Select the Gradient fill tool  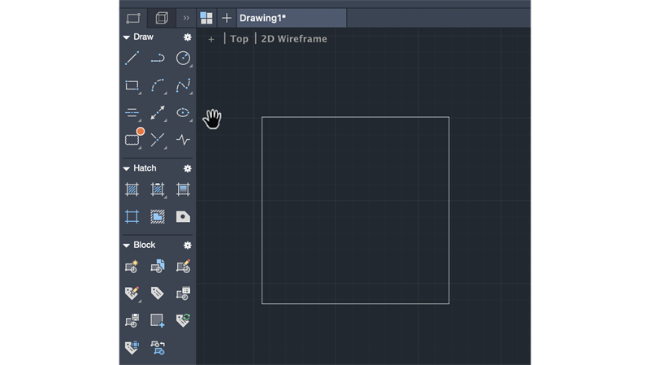pyautogui.click(x=184, y=189)
